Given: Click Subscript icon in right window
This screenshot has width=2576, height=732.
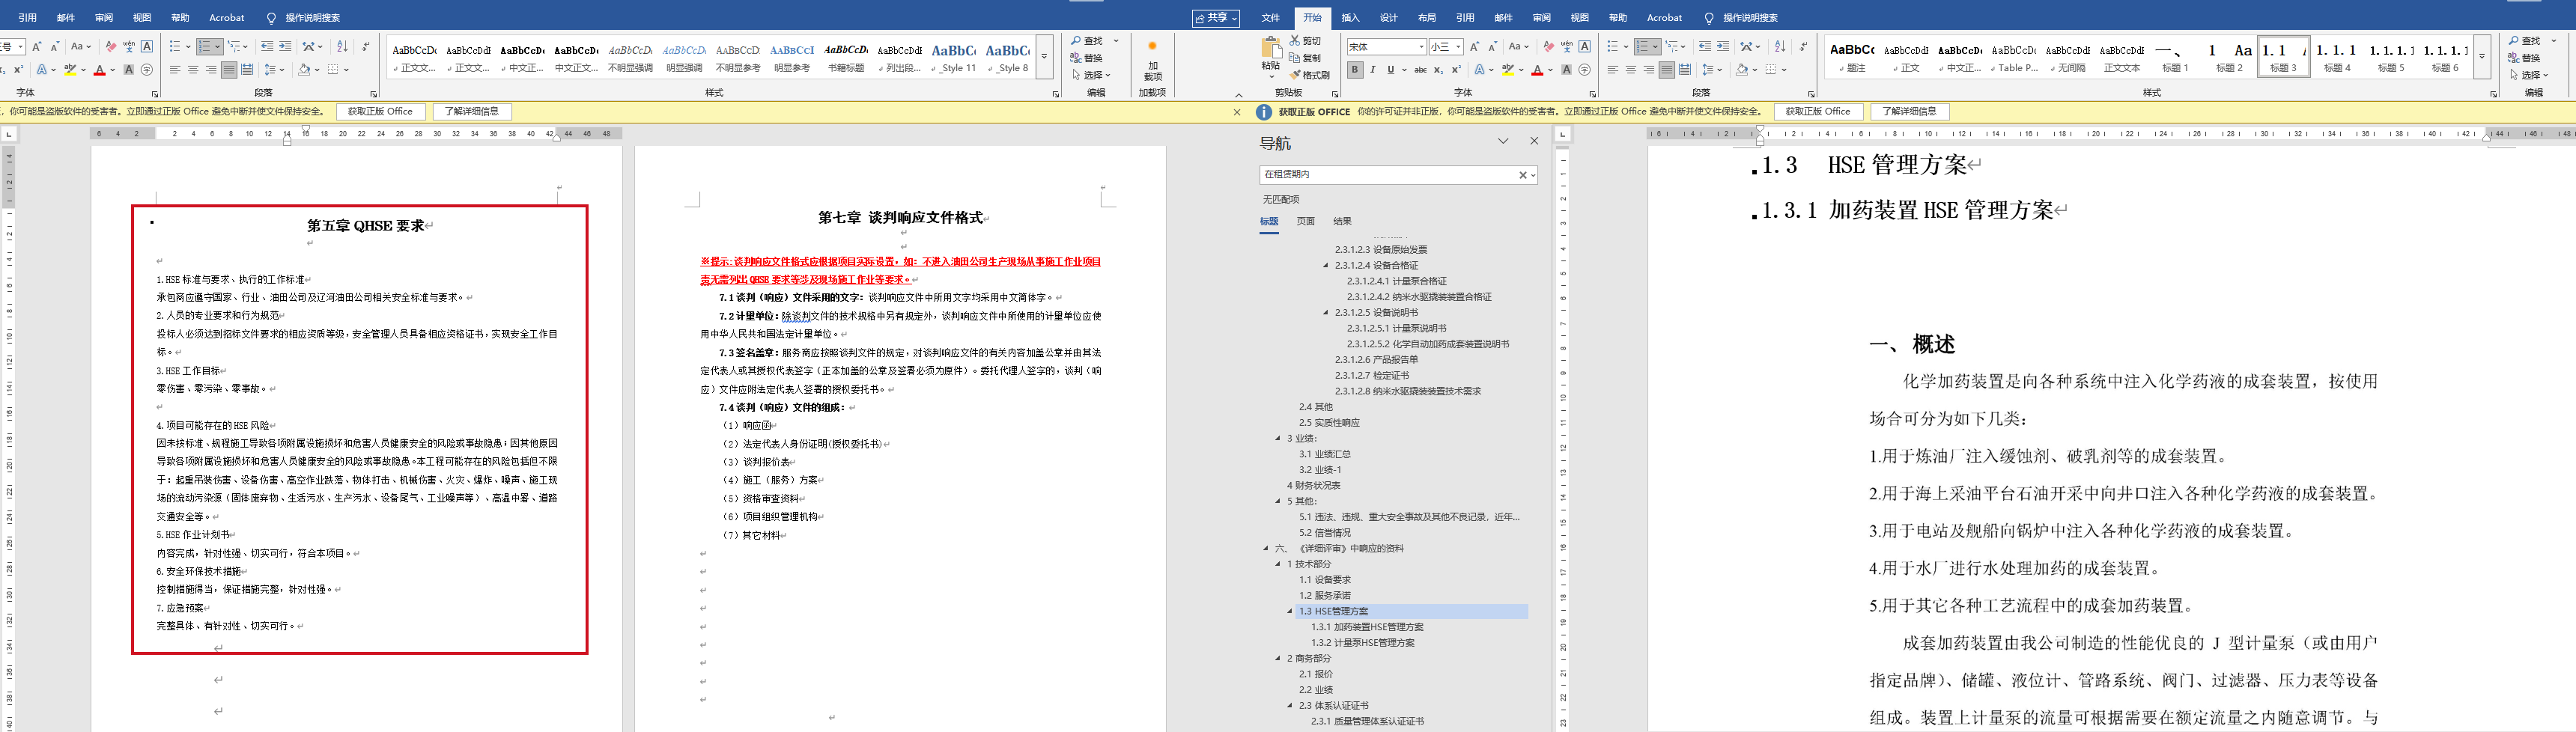Looking at the screenshot, I should pyautogui.click(x=1438, y=70).
